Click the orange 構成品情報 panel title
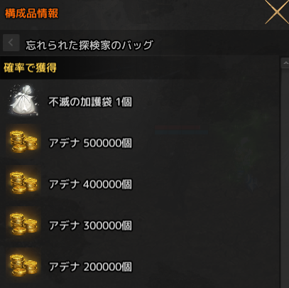 click(x=31, y=14)
